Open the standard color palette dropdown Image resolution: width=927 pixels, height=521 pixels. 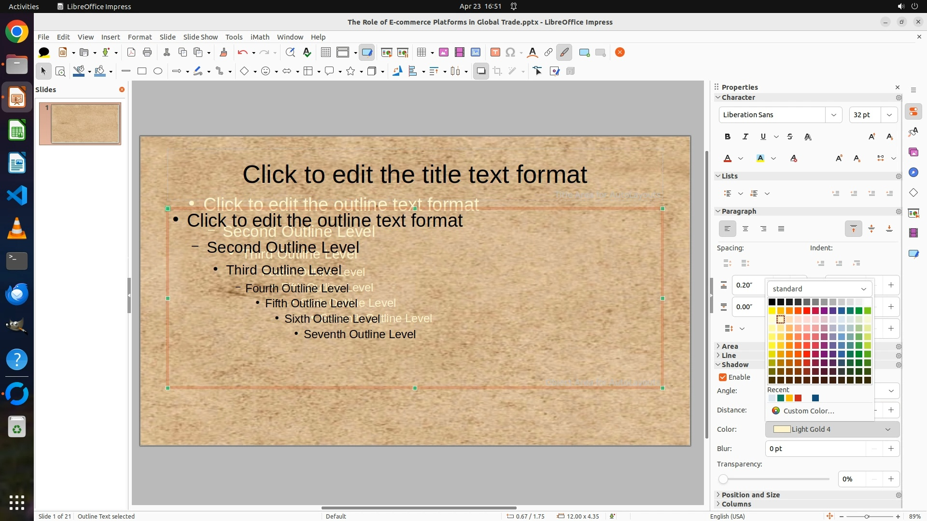pyautogui.click(x=819, y=288)
